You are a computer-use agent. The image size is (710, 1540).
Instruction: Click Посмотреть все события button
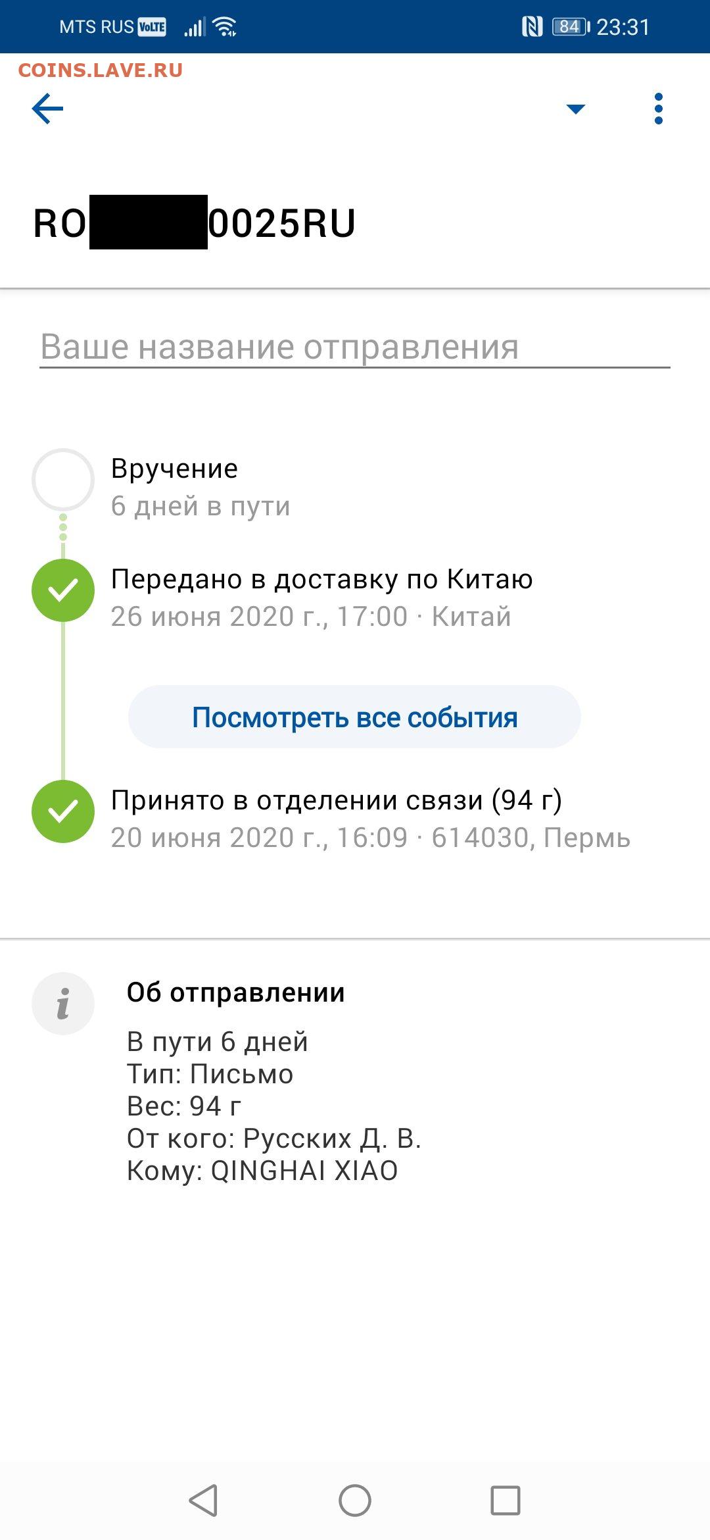354,717
